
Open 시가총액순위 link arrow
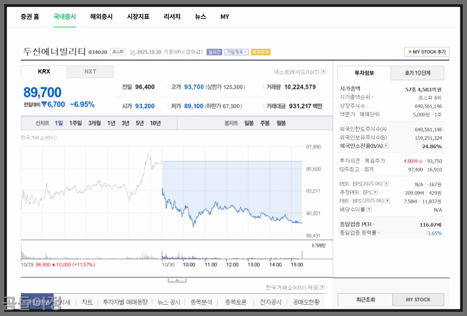pos(373,97)
